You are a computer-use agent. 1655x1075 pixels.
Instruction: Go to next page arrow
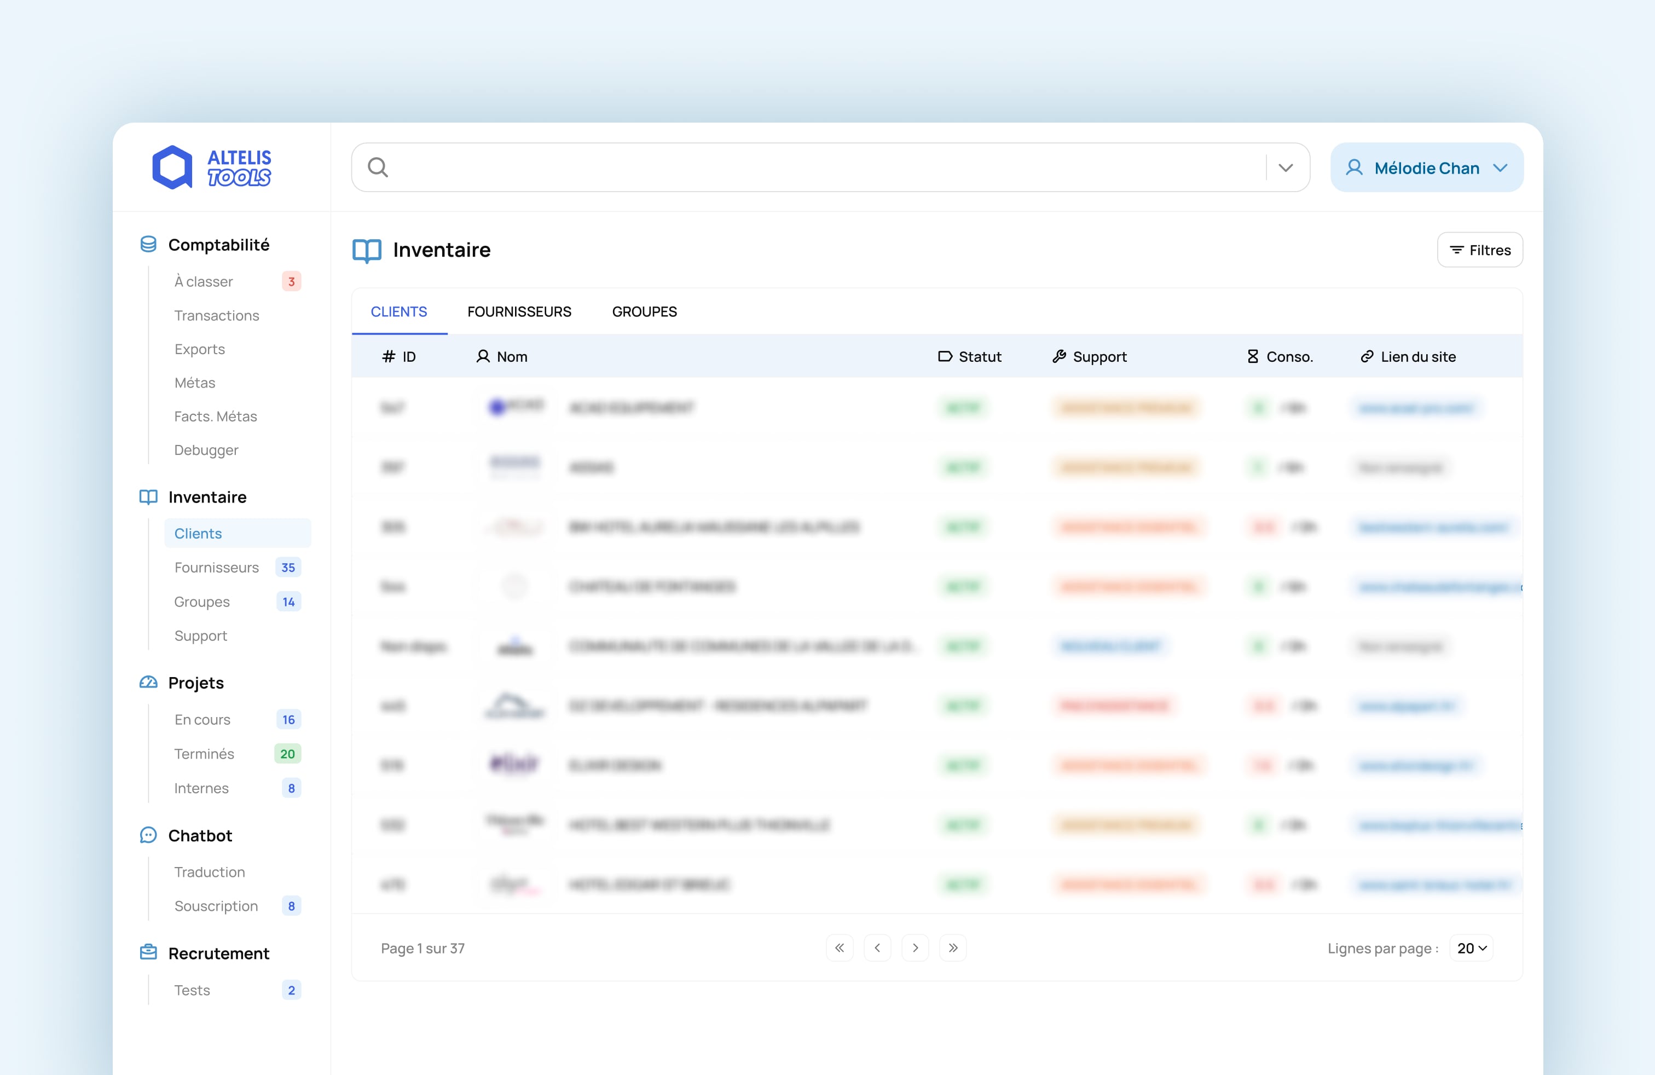point(915,948)
